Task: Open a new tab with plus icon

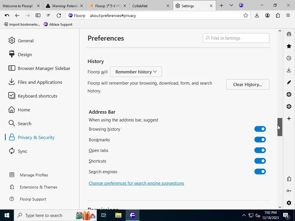Action: (222, 6)
